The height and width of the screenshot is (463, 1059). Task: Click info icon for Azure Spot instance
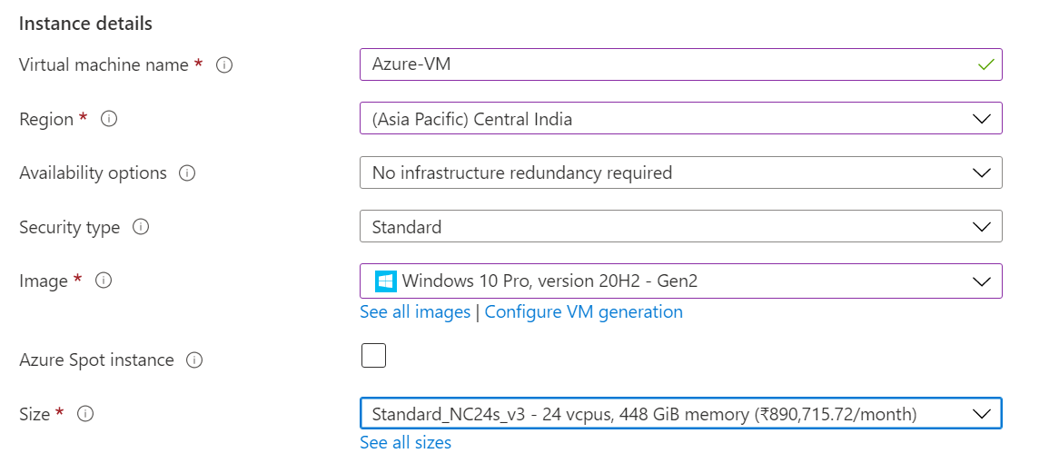tap(193, 360)
